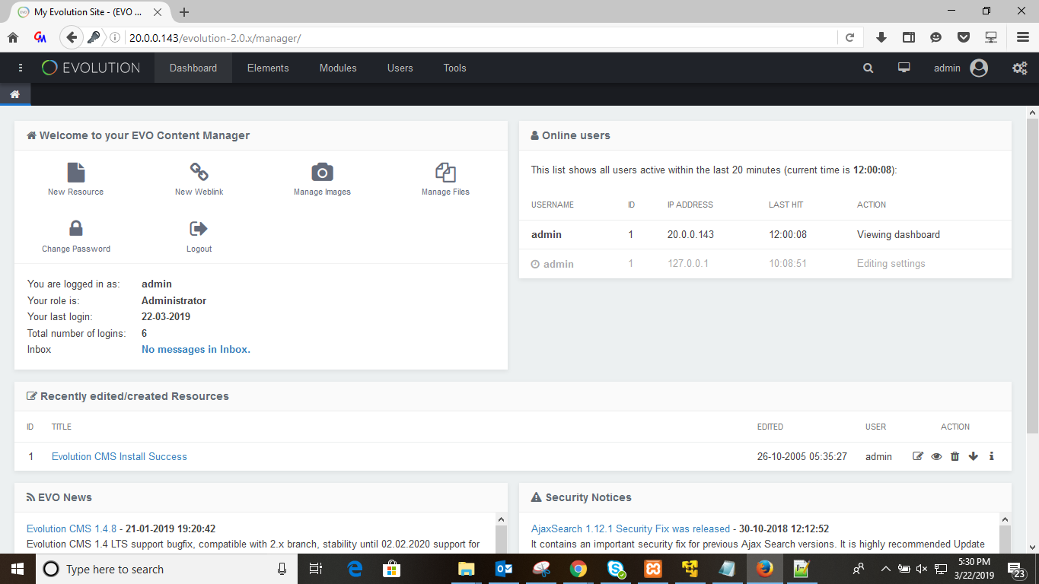
Task: Open search using the magnifier icon
Action: coord(868,68)
